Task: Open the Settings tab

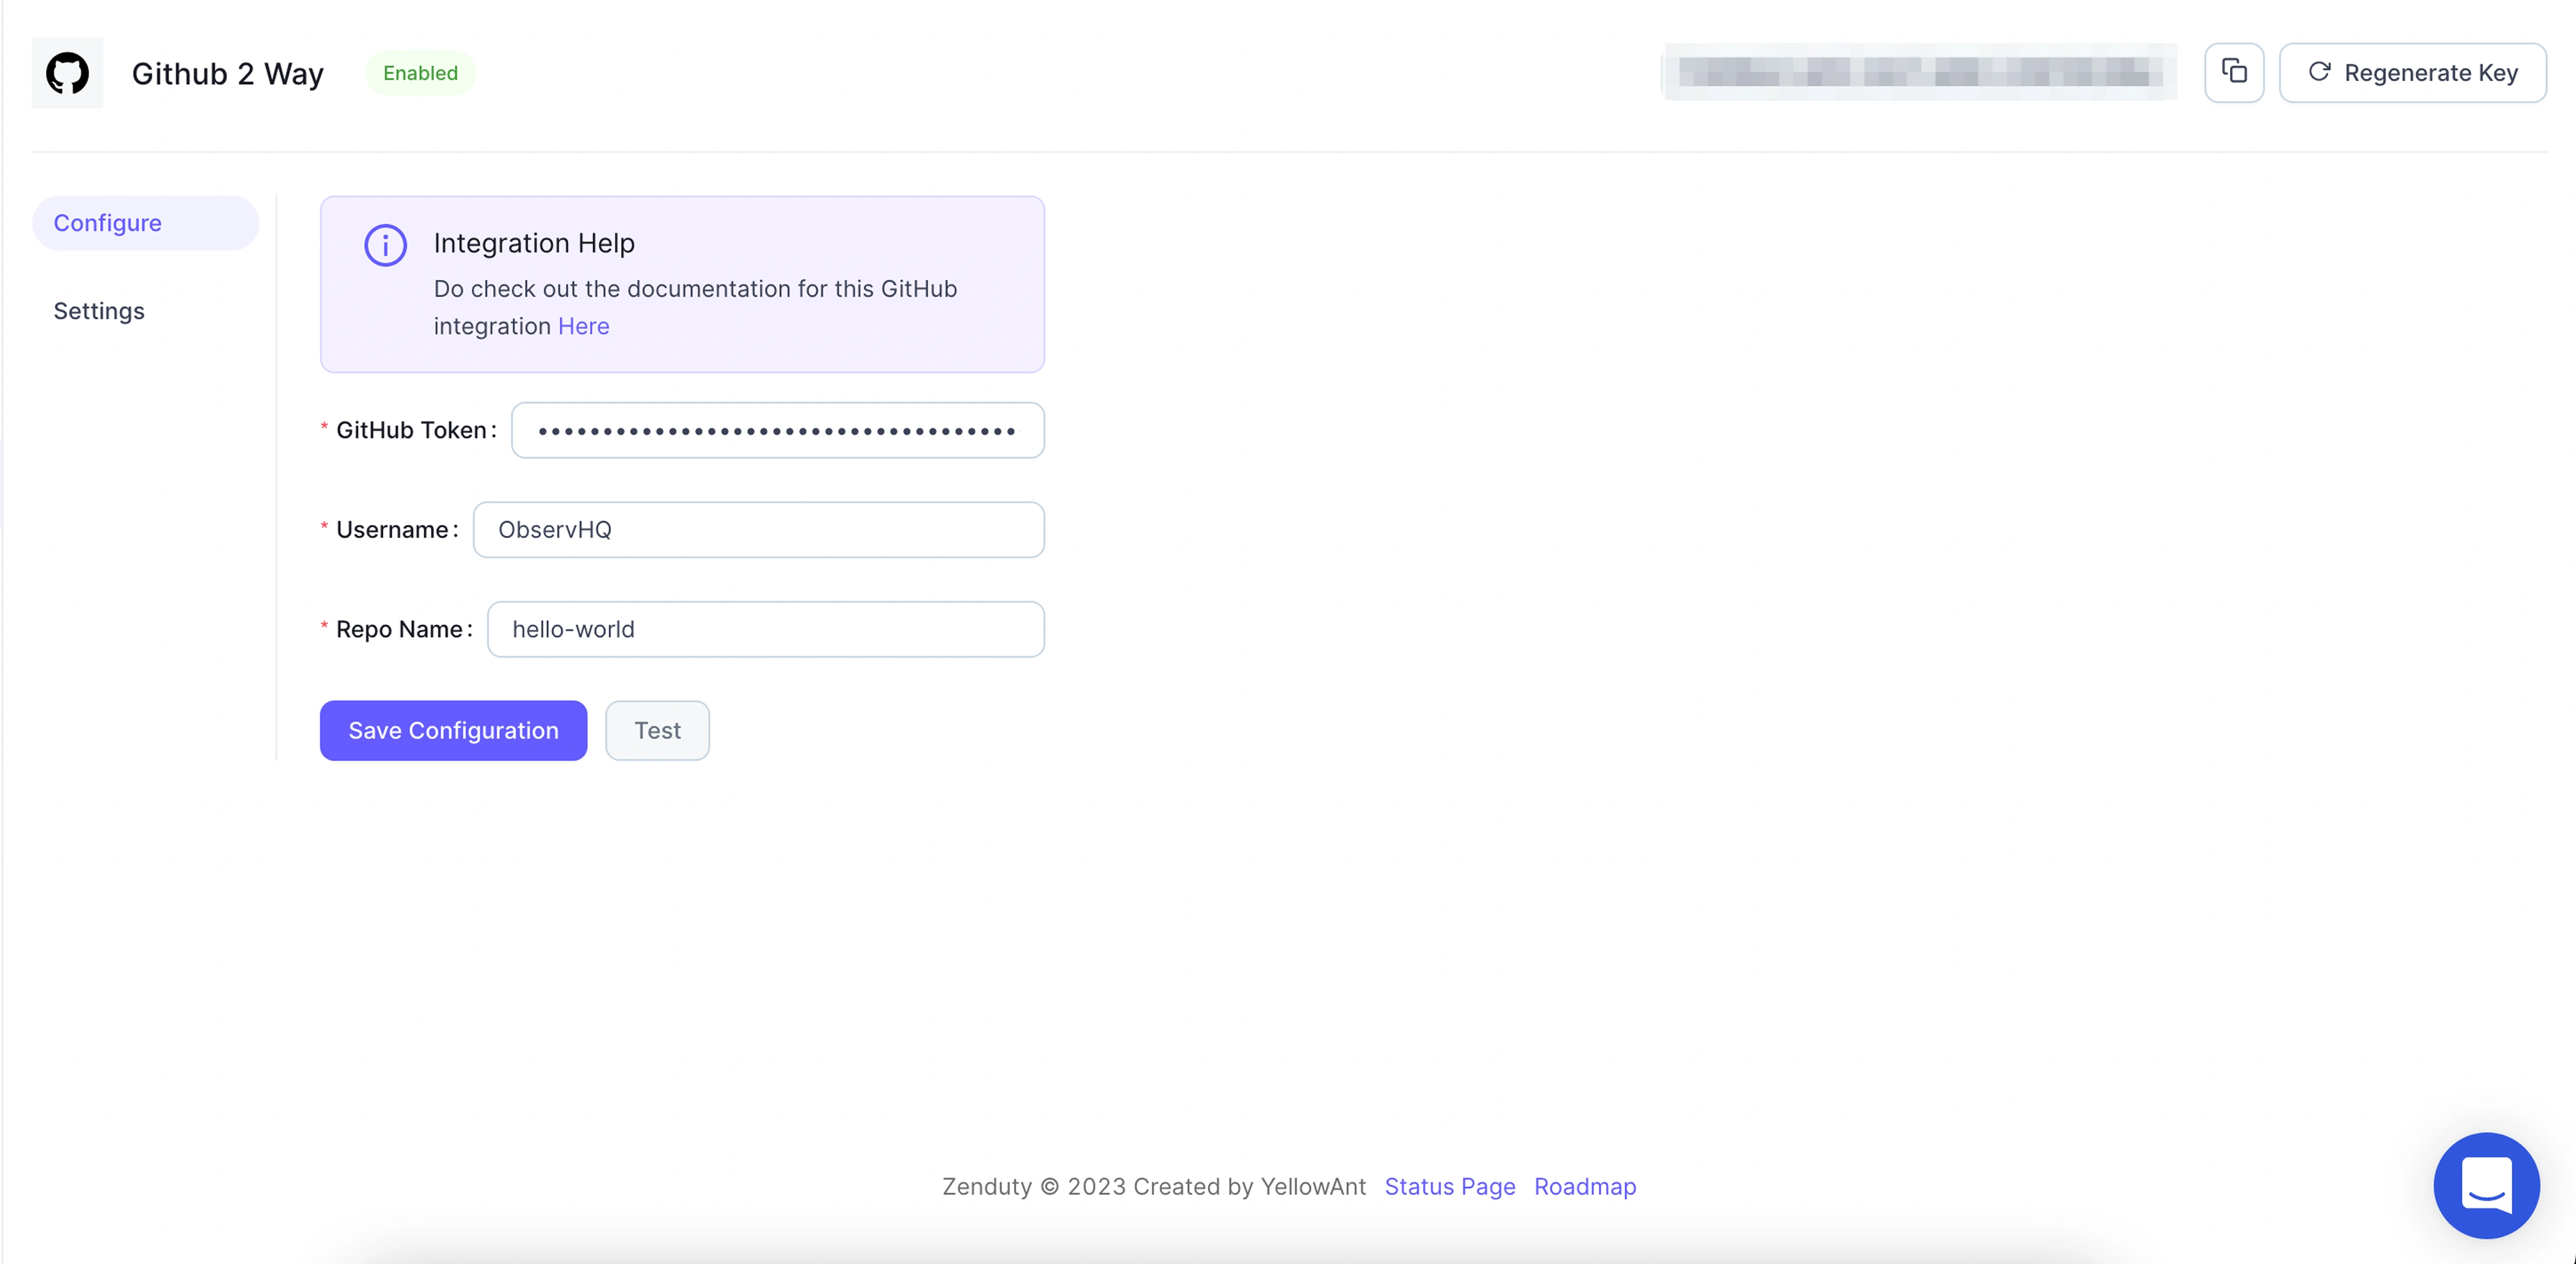Action: point(99,311)
